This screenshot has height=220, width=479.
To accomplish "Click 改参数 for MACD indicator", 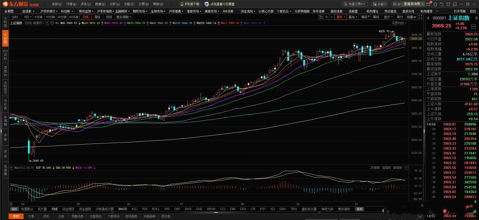I will pos(375,168).
